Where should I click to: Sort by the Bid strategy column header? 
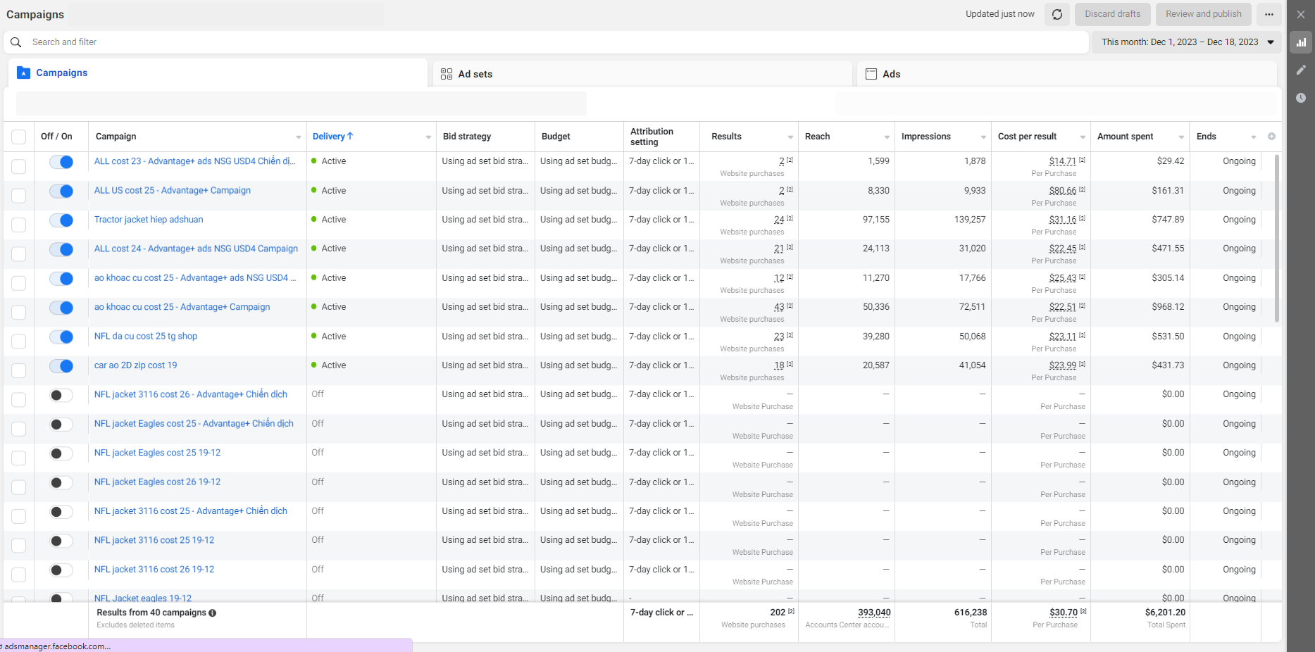(x=467, y=137)
